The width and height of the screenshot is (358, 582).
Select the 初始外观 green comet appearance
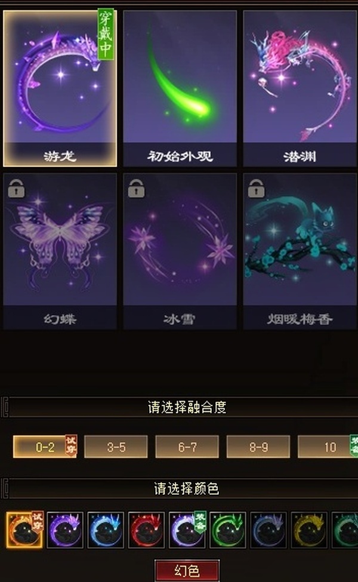180,88
